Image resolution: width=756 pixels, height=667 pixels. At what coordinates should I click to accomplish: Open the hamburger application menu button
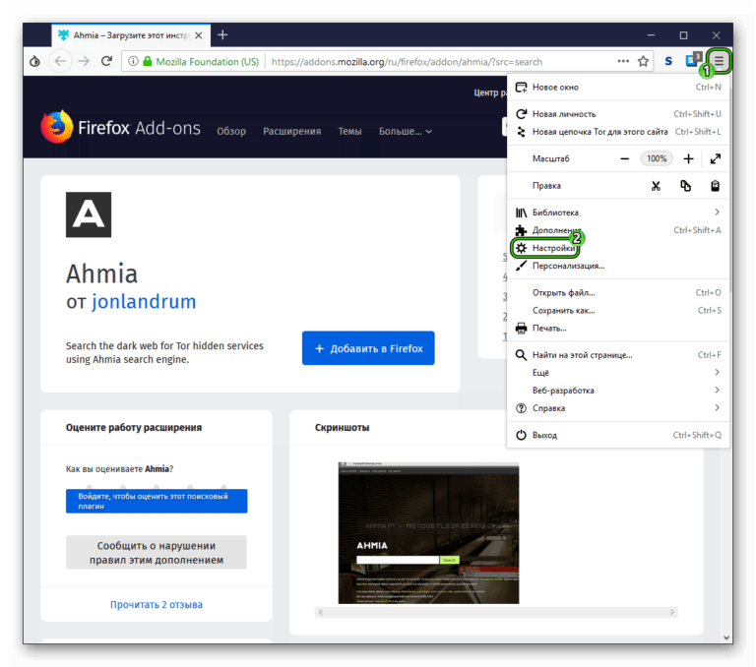719,61
